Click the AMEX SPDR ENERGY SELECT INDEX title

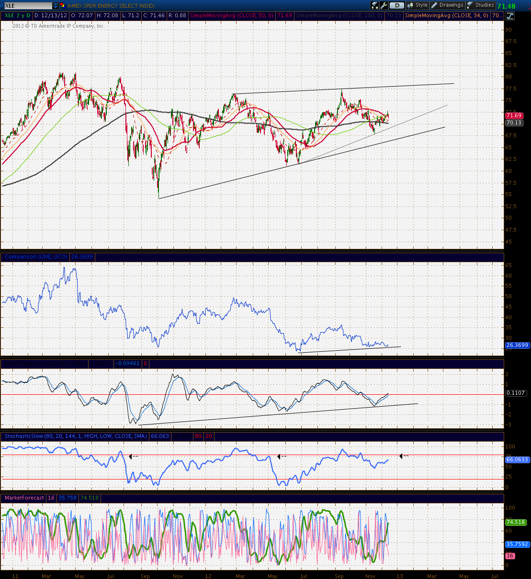tap(111, 6)
